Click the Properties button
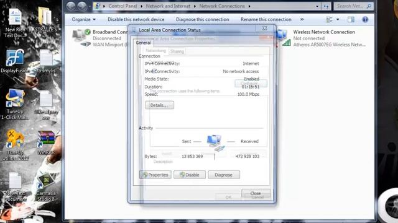This screenshot has width=398, height=223. pyautogui.click(x=155, y=175)
